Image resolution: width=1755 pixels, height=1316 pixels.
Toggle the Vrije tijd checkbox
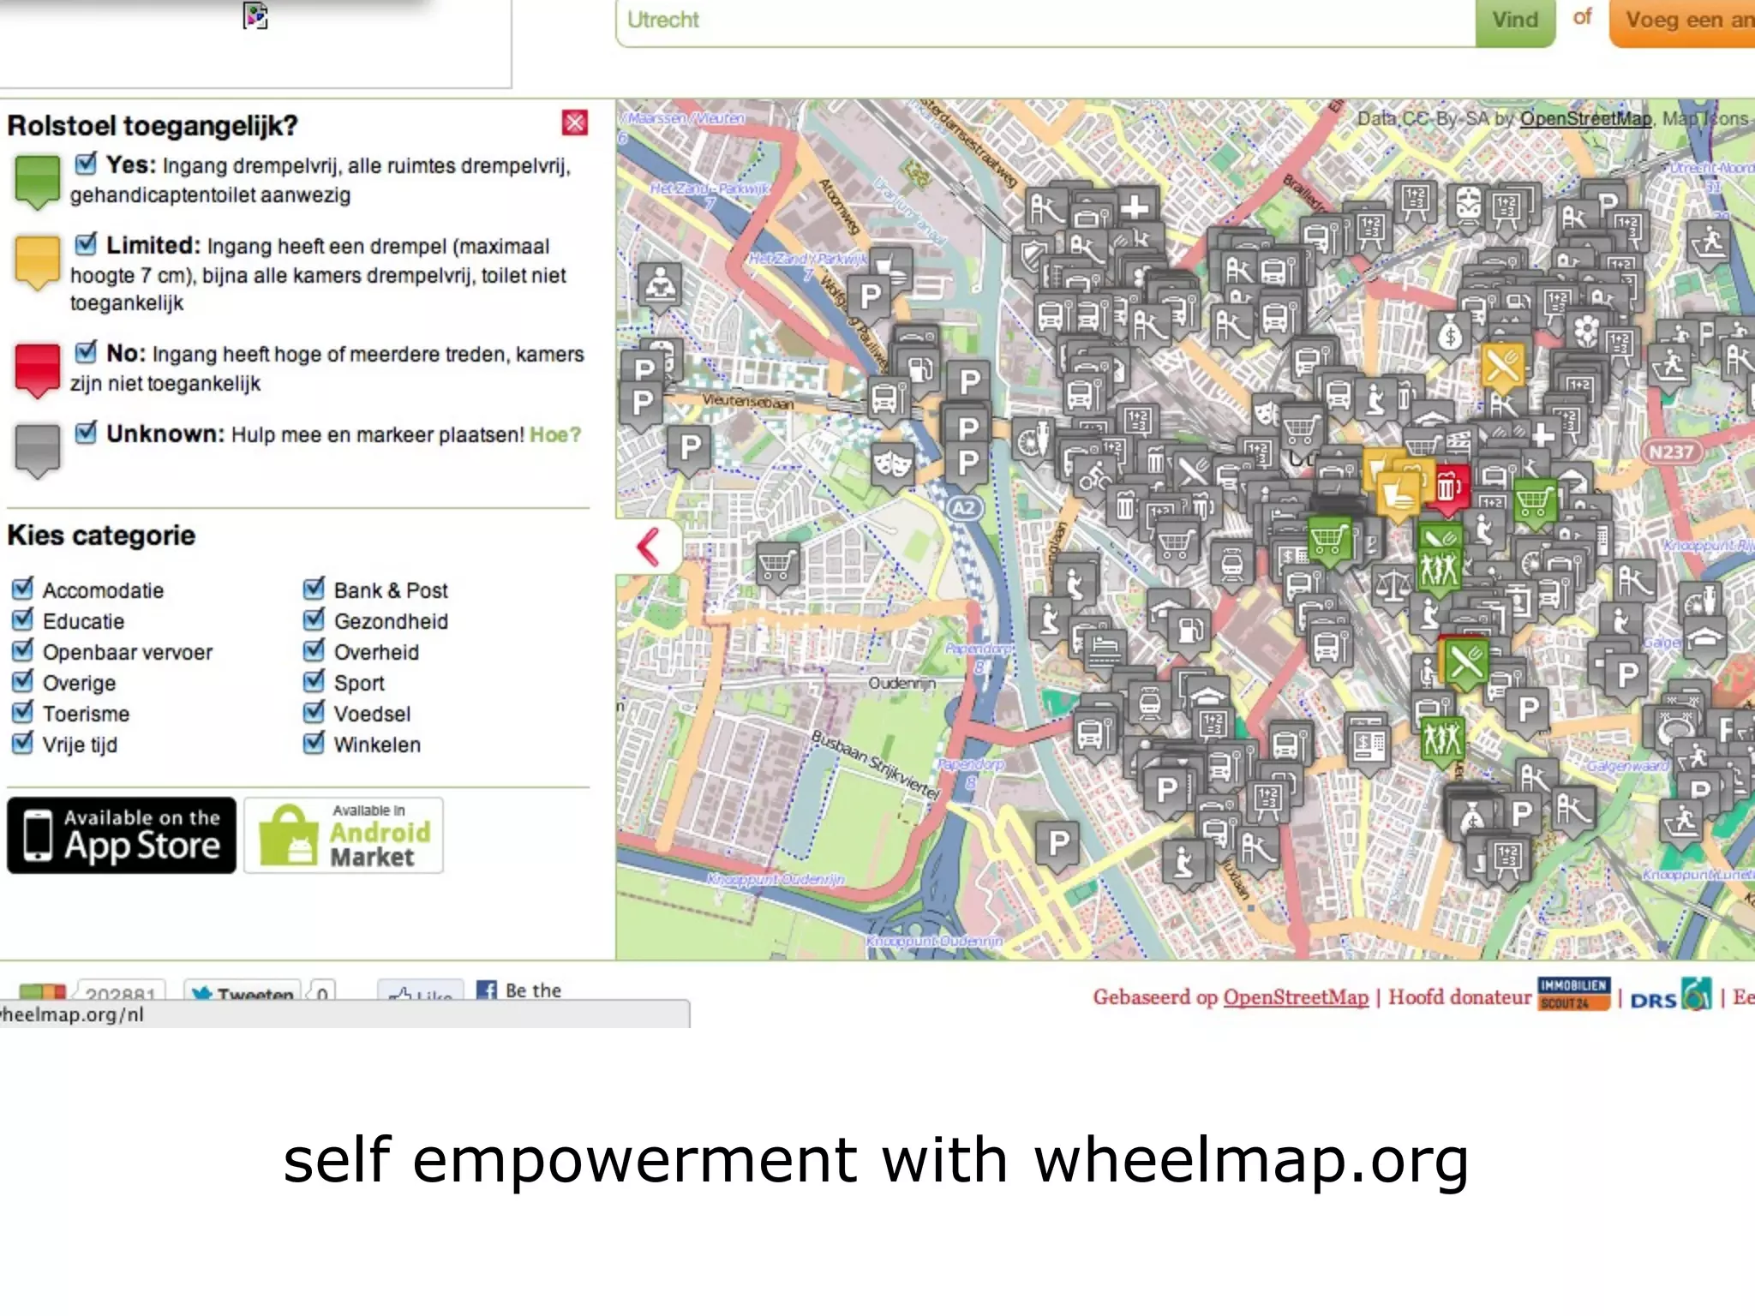(23, 743)
